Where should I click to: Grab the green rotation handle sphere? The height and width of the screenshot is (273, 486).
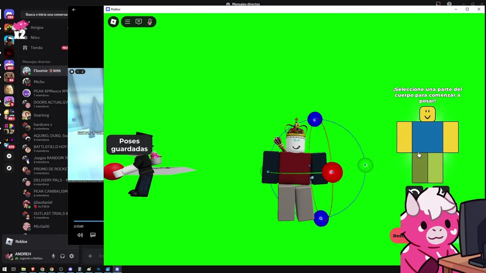(365, 165)
